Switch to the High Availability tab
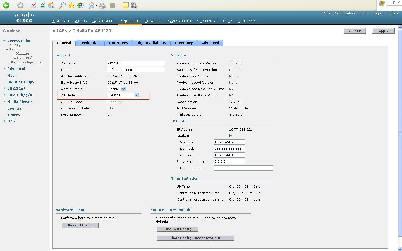The width and height of the screenshot is (402, 251). pyautogui.click(x=151, y=43)
